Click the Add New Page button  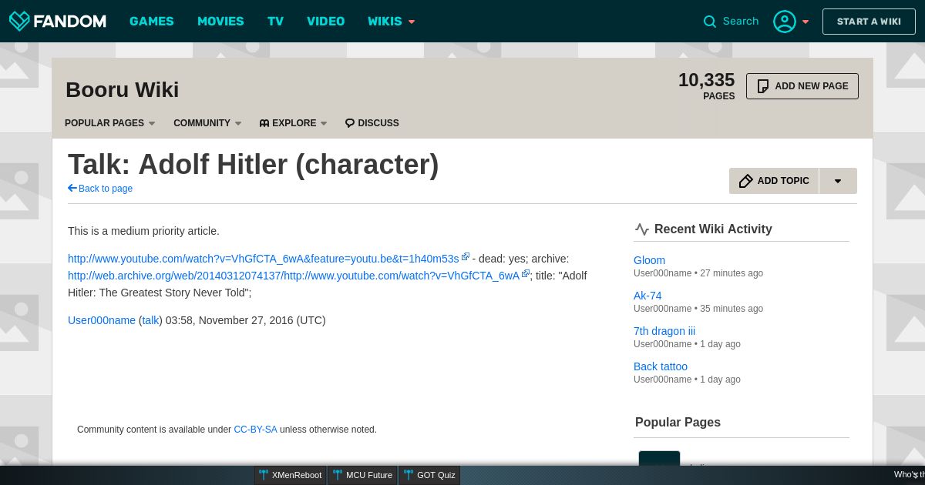802,86
